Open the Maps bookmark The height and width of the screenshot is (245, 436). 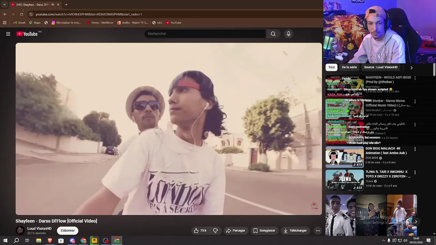pyautogui.click(x=35, y=23)
